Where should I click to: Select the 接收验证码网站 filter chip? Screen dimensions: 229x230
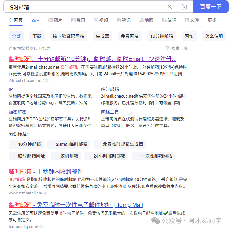[69, 36]
